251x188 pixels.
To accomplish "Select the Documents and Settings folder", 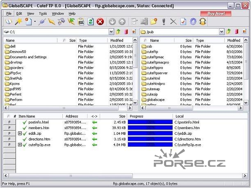I will pyautogui.click(x=26, y=57).
